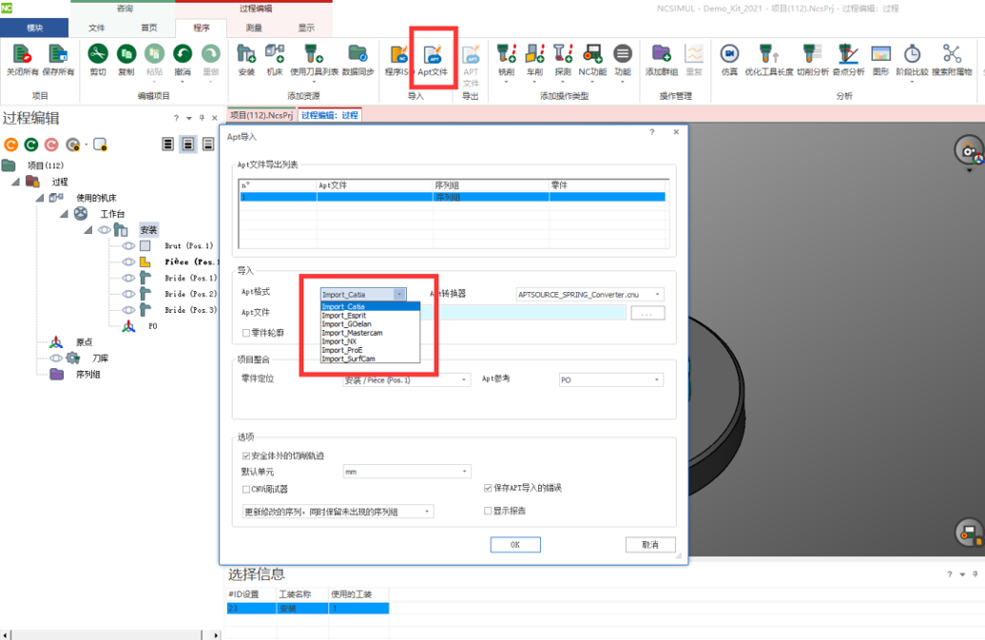
Task: Select Import_SurfCam in format list
Action: pyautogui.click(x=370, y=359)
